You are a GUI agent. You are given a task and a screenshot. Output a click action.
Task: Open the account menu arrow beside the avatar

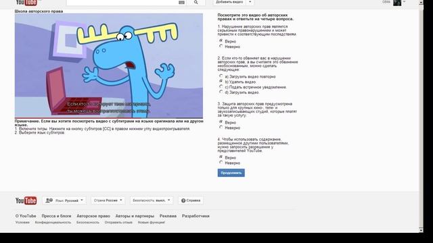tap(405, 2)
